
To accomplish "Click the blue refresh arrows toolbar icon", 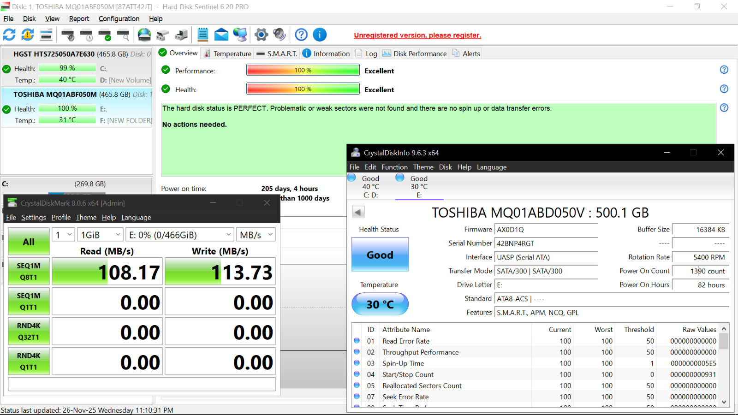I will pyautogui.click(x=9, y=35).
